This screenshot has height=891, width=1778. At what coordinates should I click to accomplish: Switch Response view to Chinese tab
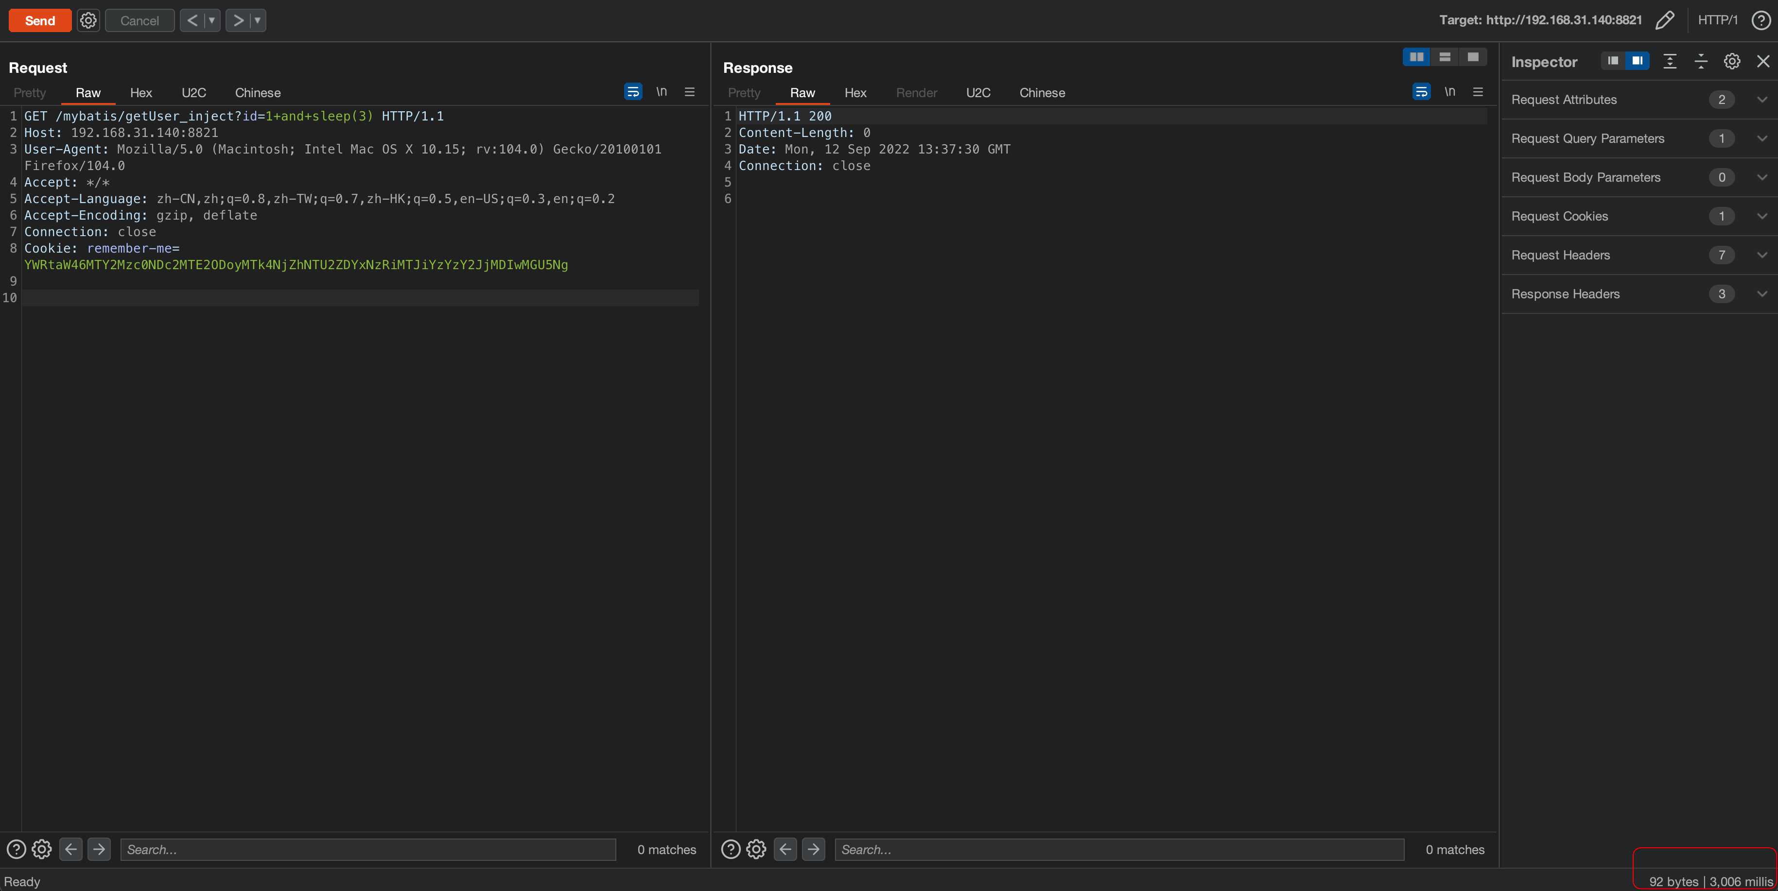click(x=1042, y=92)
